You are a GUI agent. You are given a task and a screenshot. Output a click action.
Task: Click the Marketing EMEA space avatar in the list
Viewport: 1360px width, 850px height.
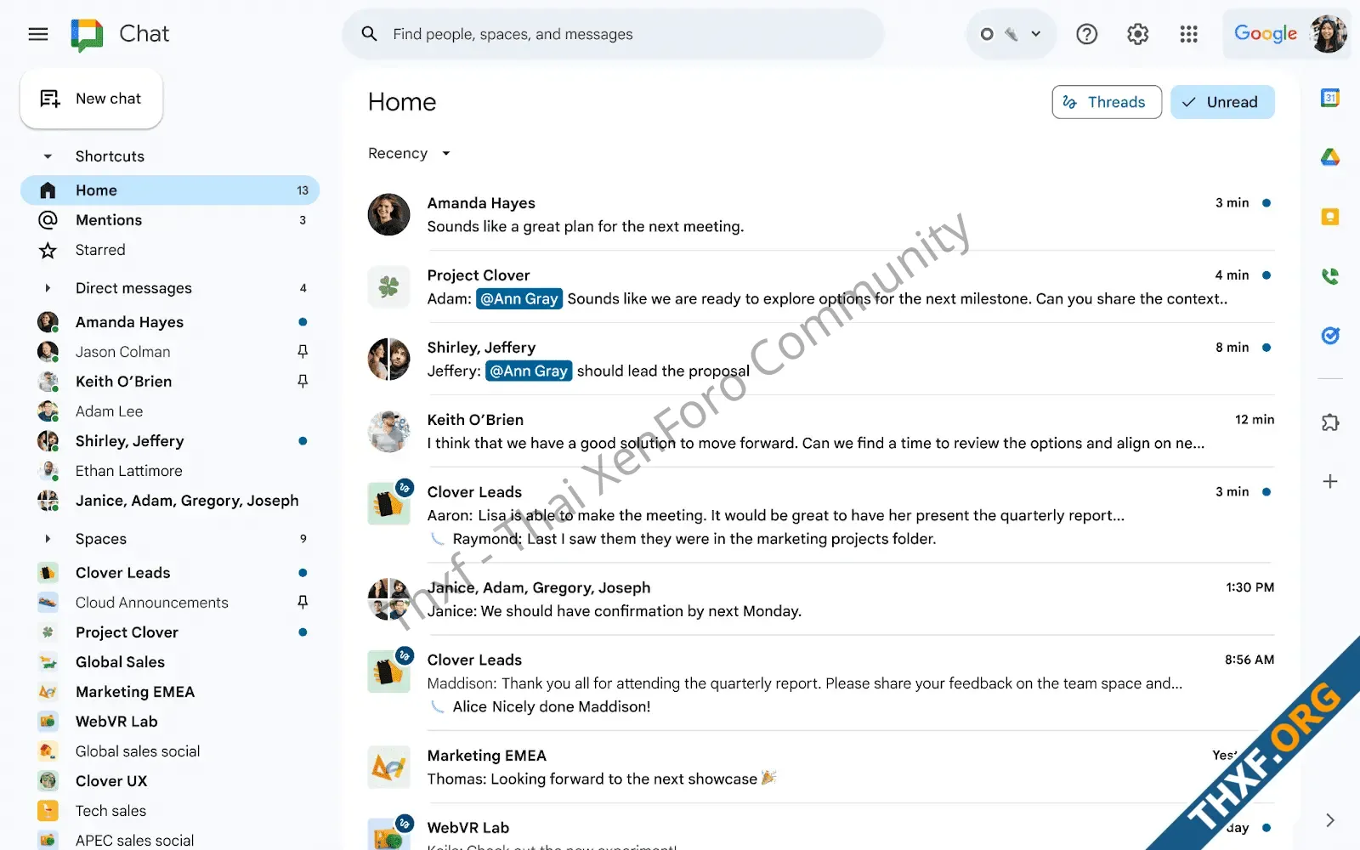(x=388, y=768)
